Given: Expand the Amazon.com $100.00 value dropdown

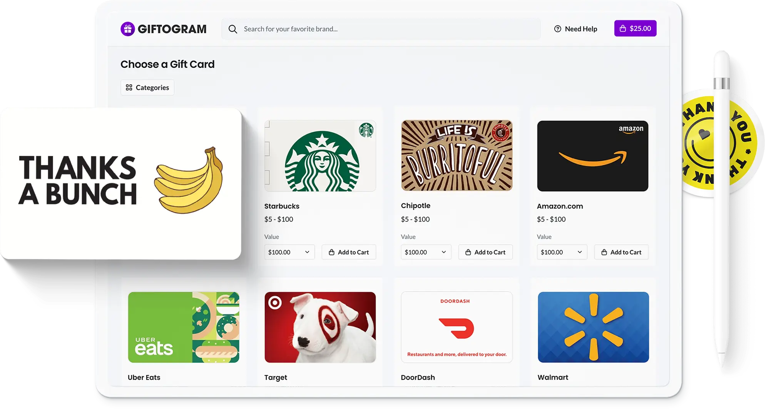Looking at the screenshot, I should point(562,252).
